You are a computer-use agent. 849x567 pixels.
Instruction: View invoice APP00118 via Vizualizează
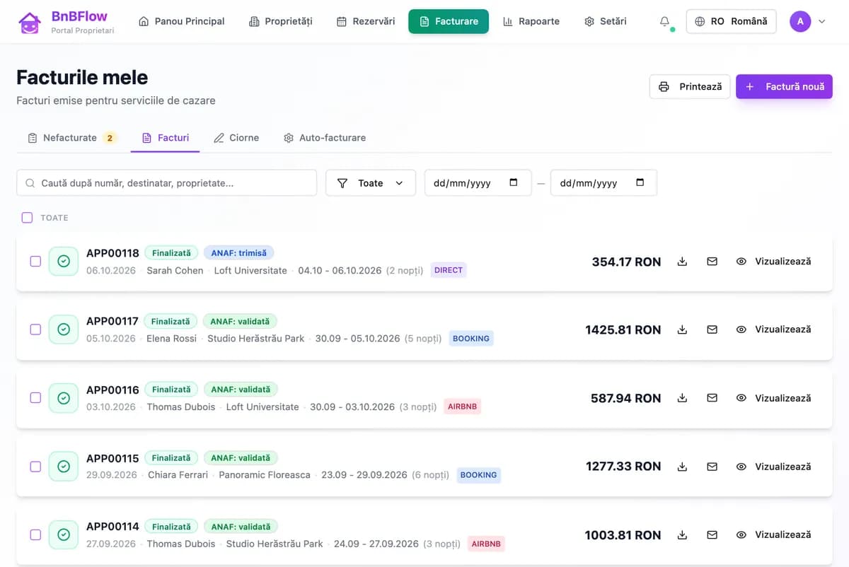pos(773,262)
